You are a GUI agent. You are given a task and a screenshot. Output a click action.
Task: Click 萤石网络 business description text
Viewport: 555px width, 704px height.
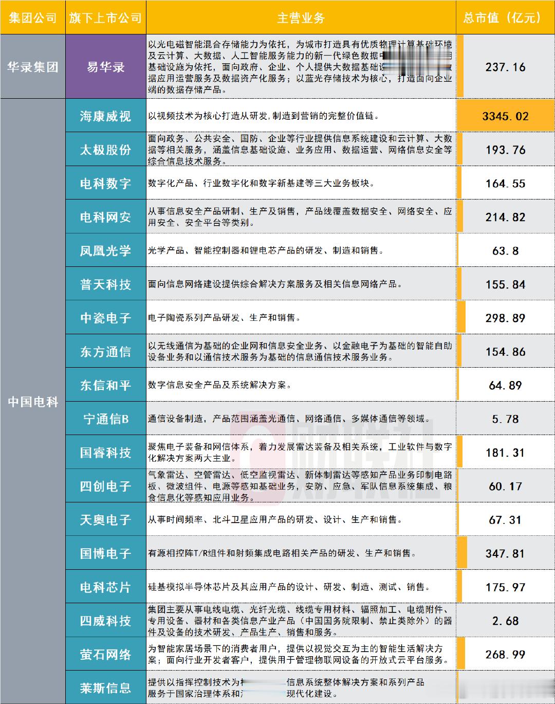tap(299, 654)
